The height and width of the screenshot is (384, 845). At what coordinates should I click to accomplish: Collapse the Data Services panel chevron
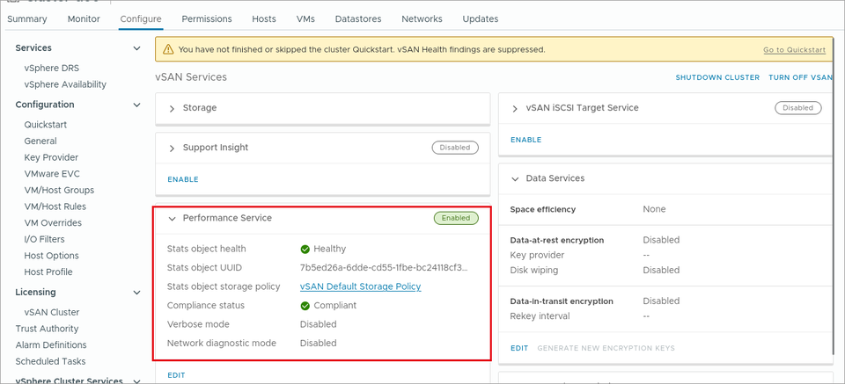[x=515, y=178]
